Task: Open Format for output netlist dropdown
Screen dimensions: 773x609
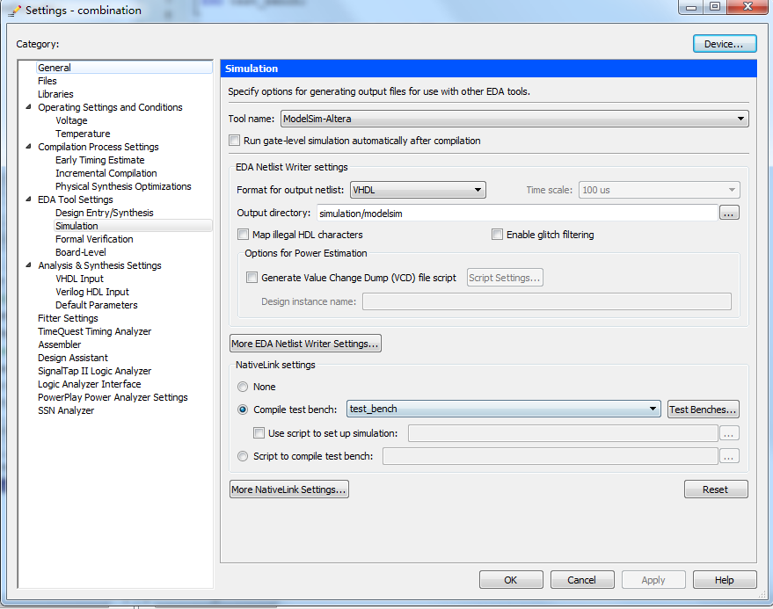Action: pyautogui.click(x=418, y=190)
